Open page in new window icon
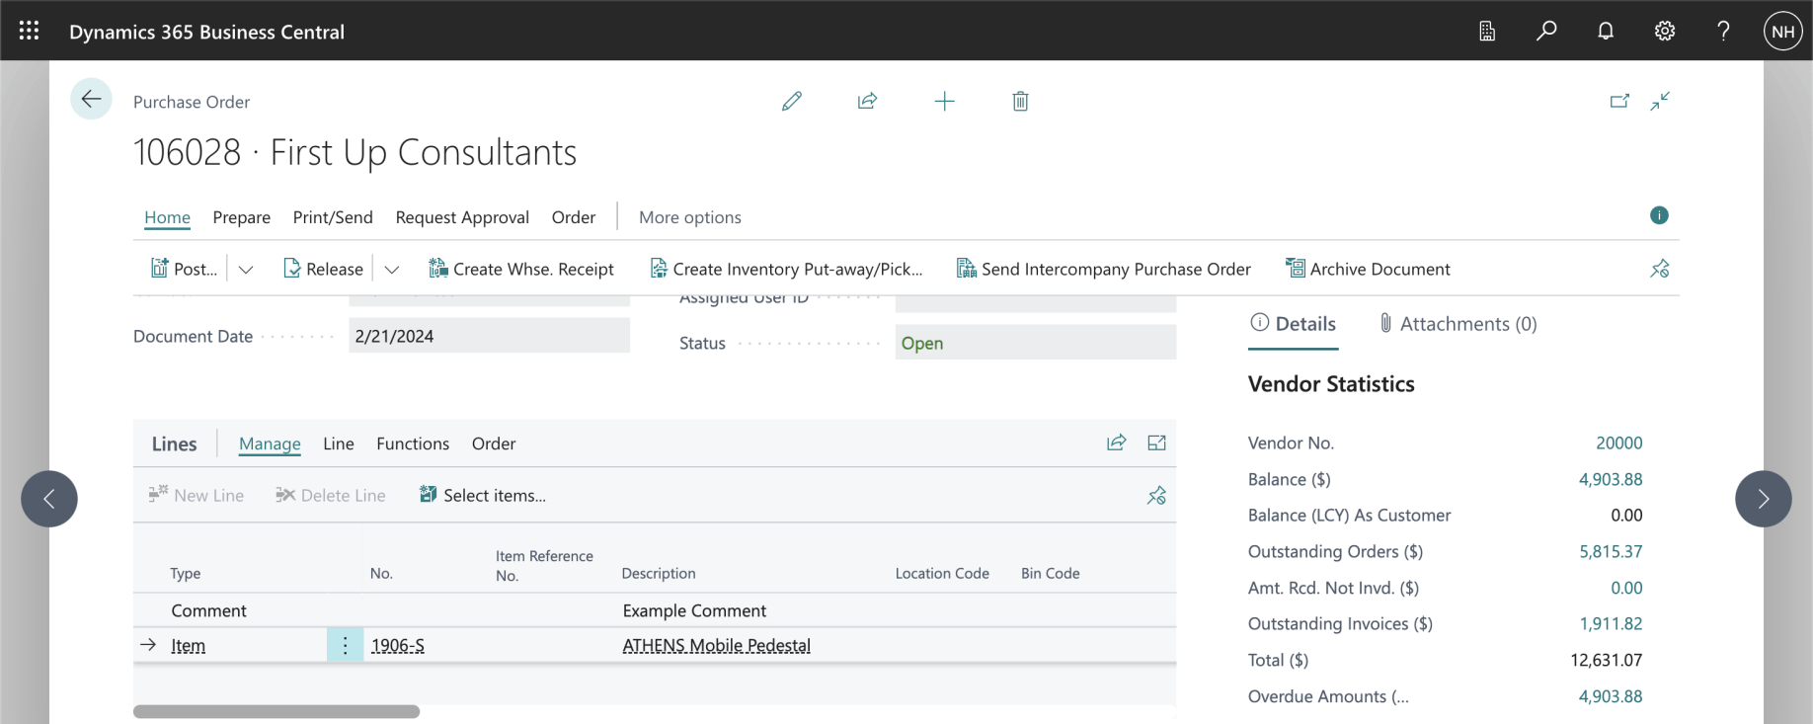The width and height of the screenshot is (1813, 724). pyautogui.click(x=1619, y=101)
